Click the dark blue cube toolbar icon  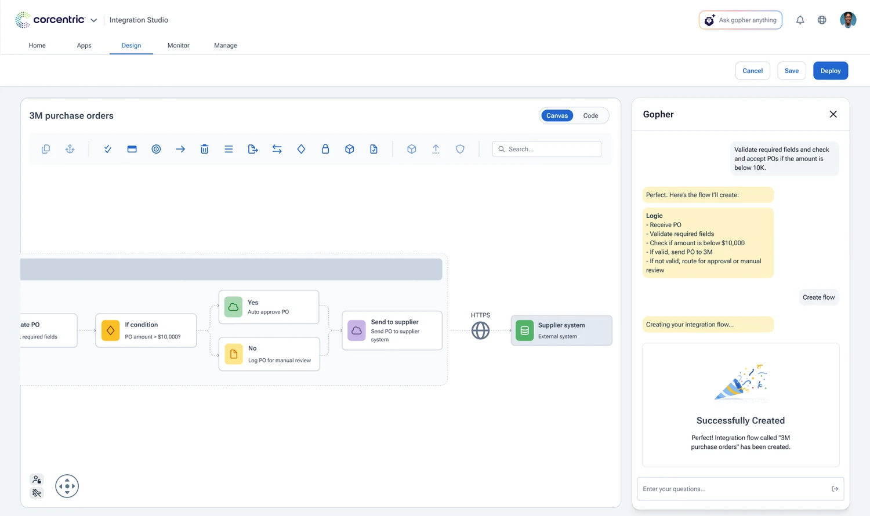(x=350, y=149)
